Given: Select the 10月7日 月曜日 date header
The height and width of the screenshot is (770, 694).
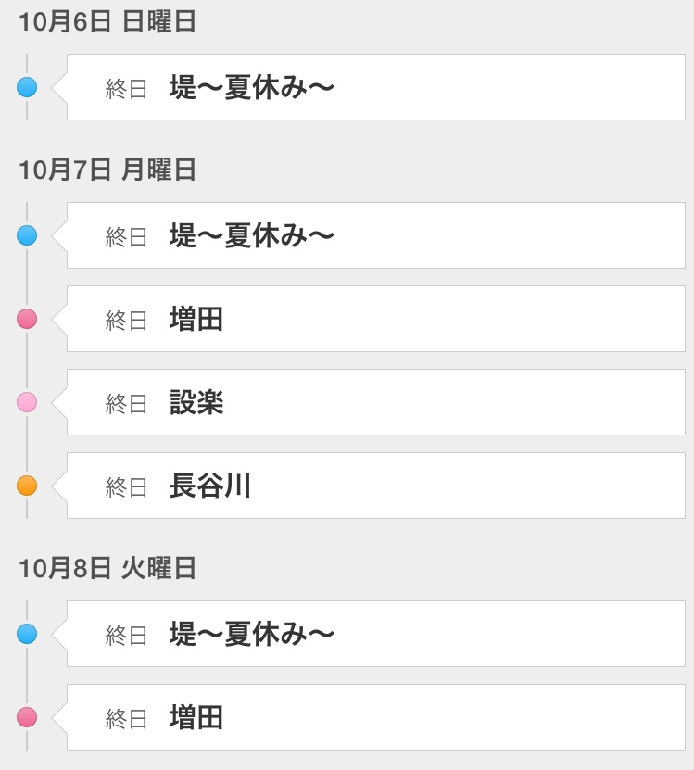Looking at the screenshot, I should (x=107, y=170).
